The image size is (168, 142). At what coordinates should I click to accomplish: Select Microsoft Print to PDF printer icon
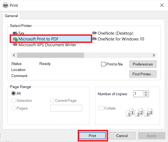click(15, 39)
